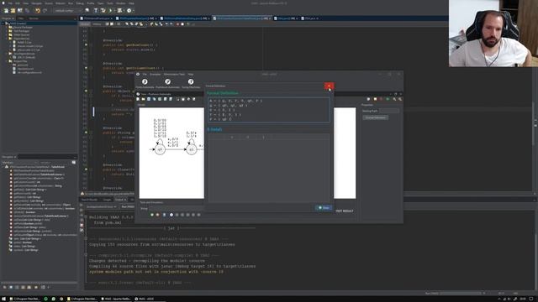
Task: Click the Undo arrow in NetBeans toolbar
Action: tap(38, 11)
